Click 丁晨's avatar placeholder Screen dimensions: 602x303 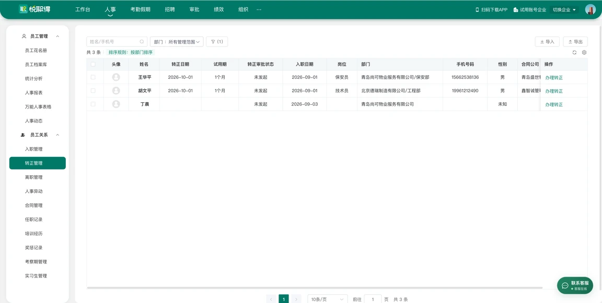pos(116,104)
